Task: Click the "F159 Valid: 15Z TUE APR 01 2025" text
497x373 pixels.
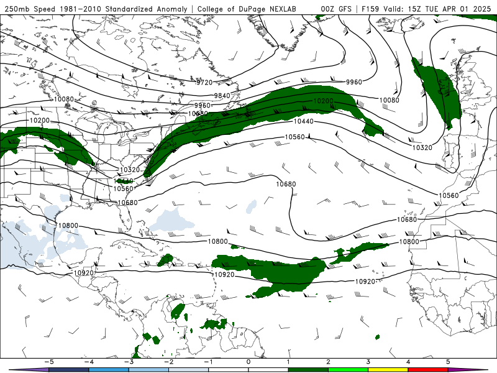Action: 426,9
